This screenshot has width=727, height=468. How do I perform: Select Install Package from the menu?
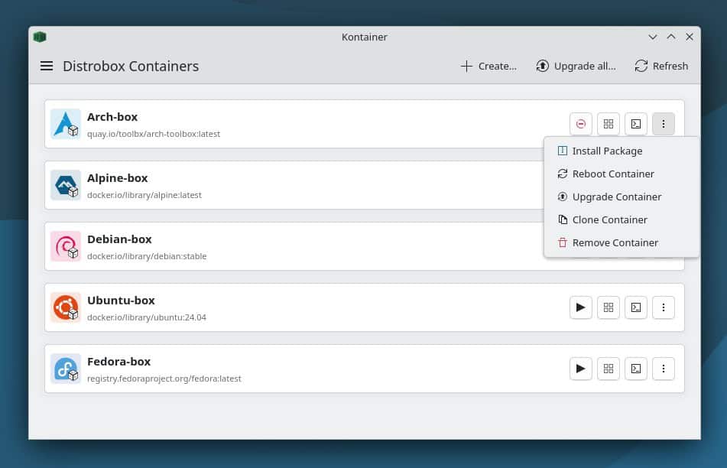pyautogui.click(x=607, y=151)
